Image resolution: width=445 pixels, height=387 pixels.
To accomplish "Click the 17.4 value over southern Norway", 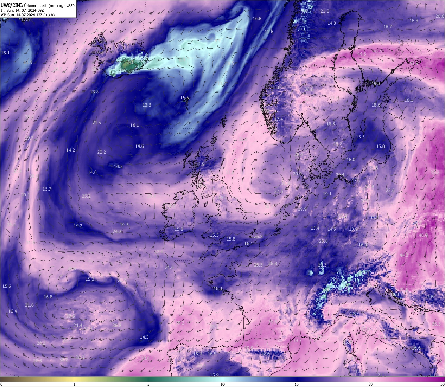I will [x=278, y=119].
